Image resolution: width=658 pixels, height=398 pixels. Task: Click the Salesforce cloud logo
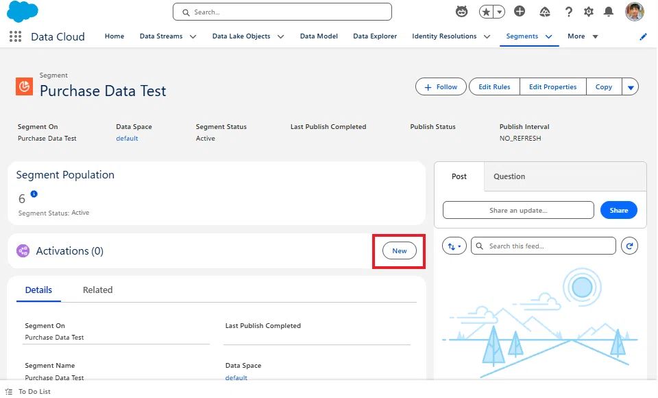pyautogui.click(x=23, y=12)
